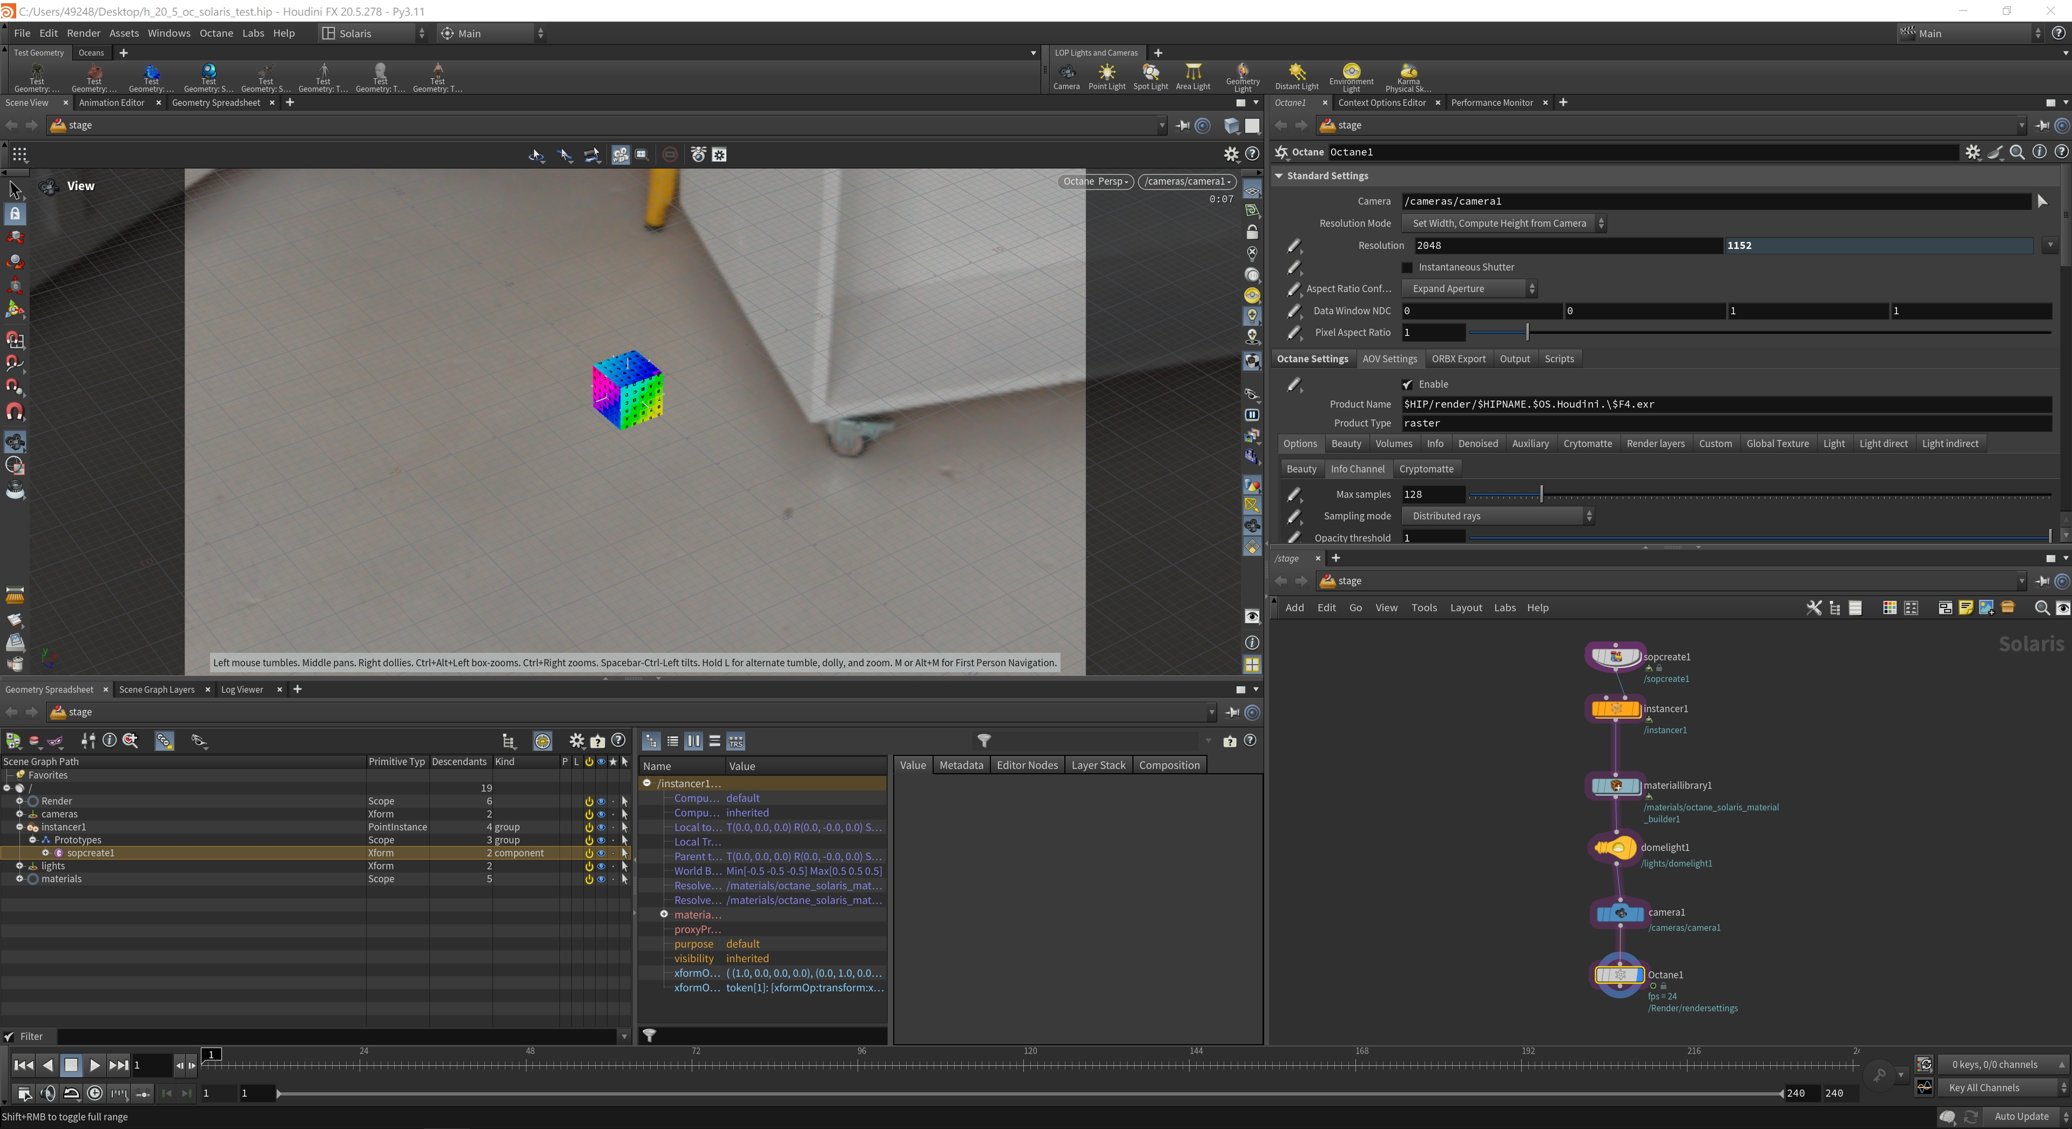Toggle visibility eye for lights prim

click(601, 866)
